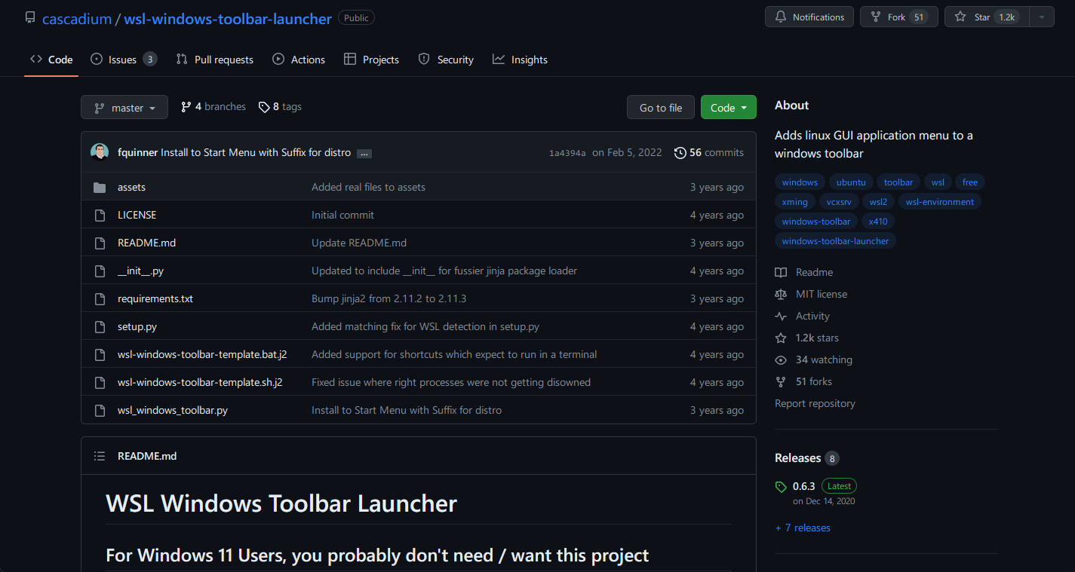Open the Issues tab
The image size is (1075, 572).
(124, 60)
